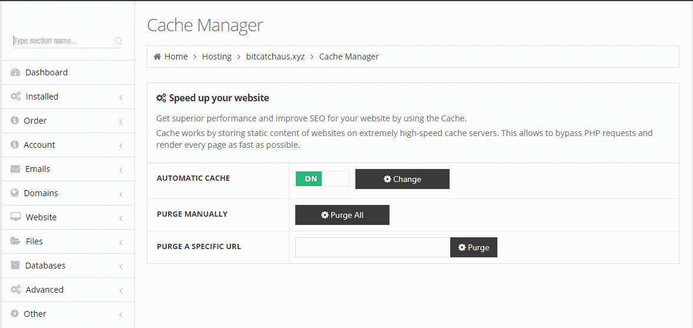Click the PURGE A SPECIFIC URL label

click(x=199, y=246)
